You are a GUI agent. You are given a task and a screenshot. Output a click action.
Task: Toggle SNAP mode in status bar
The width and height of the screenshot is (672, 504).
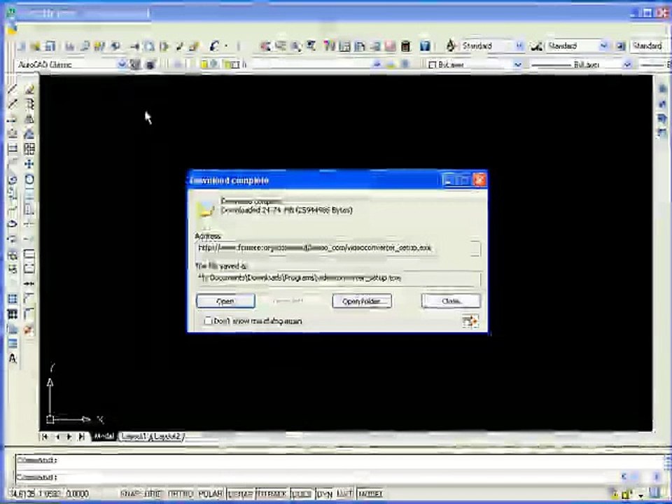[131, 493]
